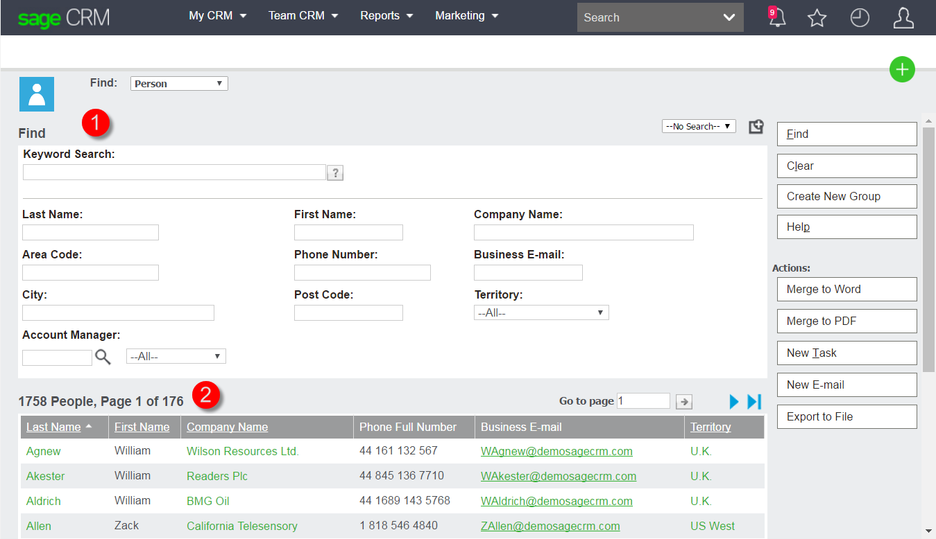Sort results by Company Name column
The height and width of the screenshot is (539, 936).
pos(227,427)
